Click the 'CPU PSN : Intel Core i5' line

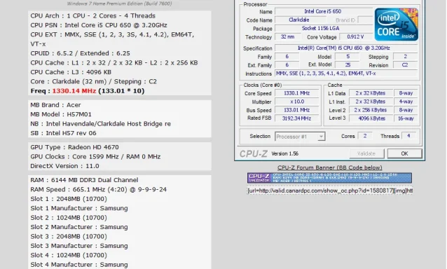(x=99, y=25)
